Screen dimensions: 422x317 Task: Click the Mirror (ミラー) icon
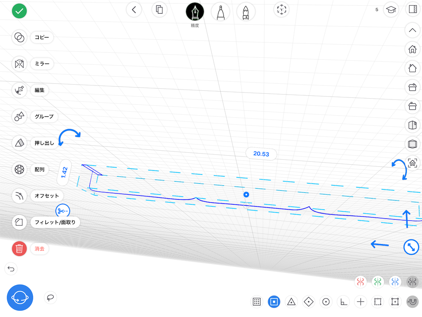pos(19,64)
